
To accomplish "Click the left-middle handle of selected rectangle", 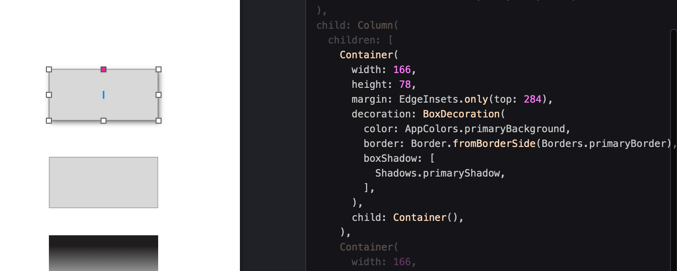I will pos(49,95).
